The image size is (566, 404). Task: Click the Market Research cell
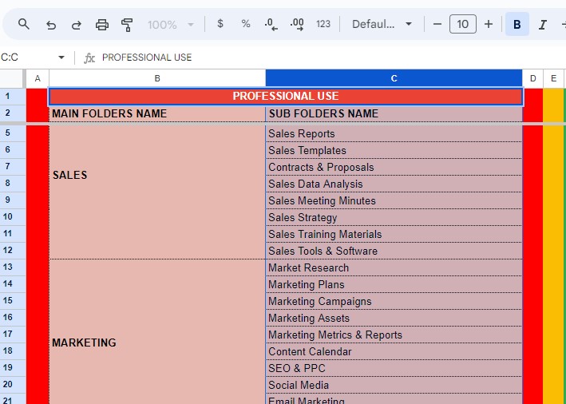[x=394, y=267]
